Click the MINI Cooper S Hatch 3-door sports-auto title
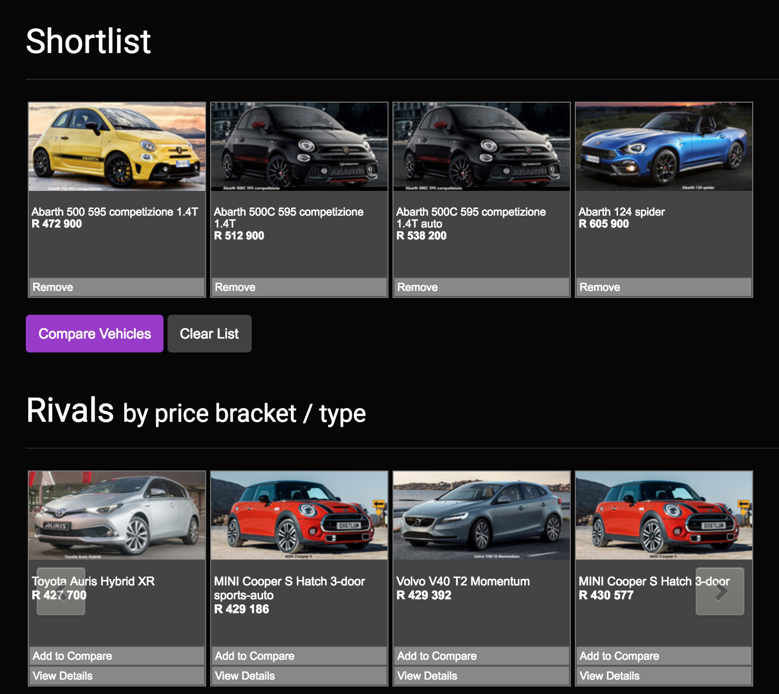This screenshot has height=694, width=779. (x=289, y=588)
